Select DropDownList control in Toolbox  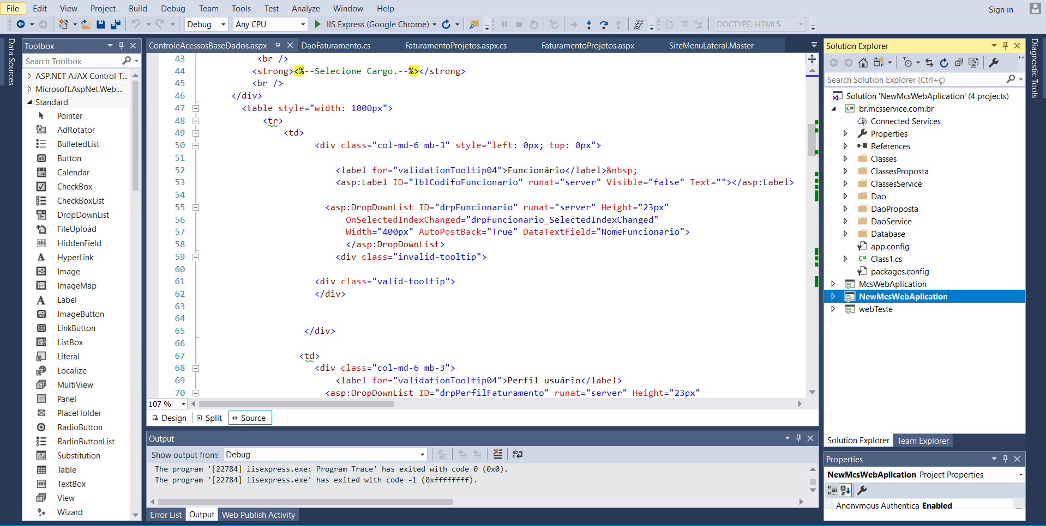coord(83,215)
